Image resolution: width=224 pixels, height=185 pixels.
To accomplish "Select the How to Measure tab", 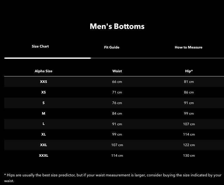I will tap(188, 47).
